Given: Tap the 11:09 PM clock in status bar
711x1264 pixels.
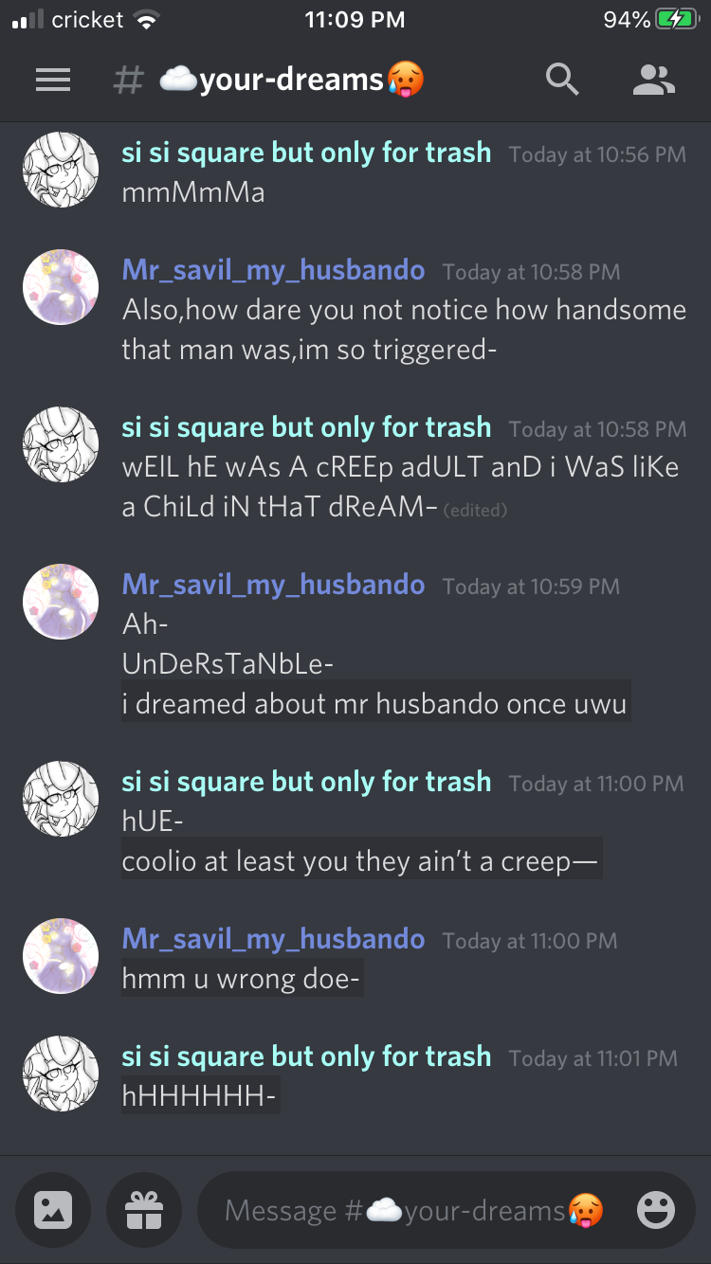Looking at the screenshot, I should click(355, 20).
